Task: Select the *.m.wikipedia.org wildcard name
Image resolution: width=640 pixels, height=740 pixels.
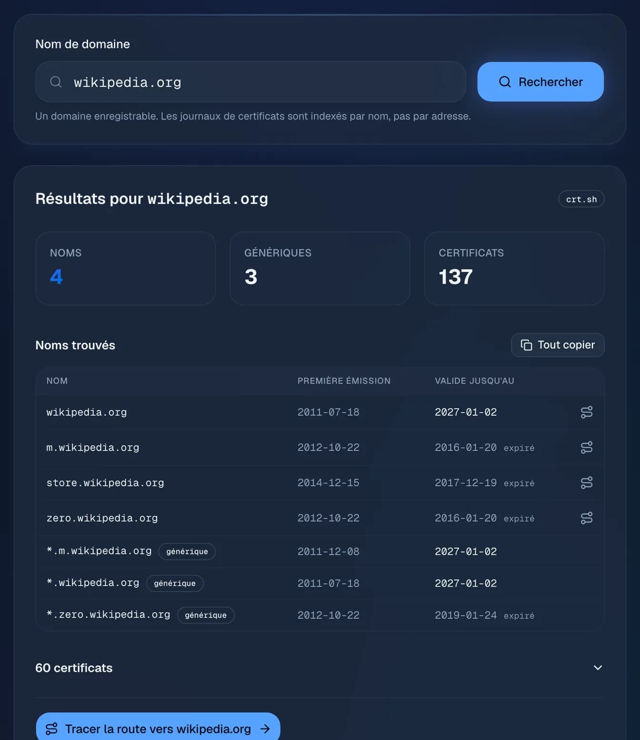Action: [99, 551]
